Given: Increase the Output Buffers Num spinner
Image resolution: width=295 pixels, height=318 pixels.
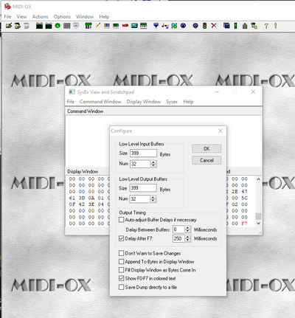Looking at the screenshot, I should 153,197.
